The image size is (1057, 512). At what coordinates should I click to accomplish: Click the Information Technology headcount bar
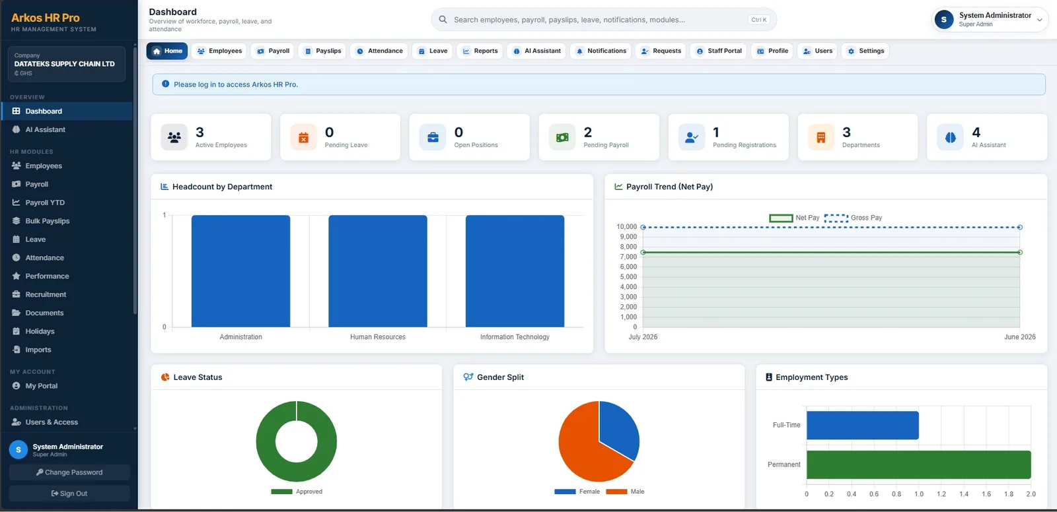click(515, 271)
